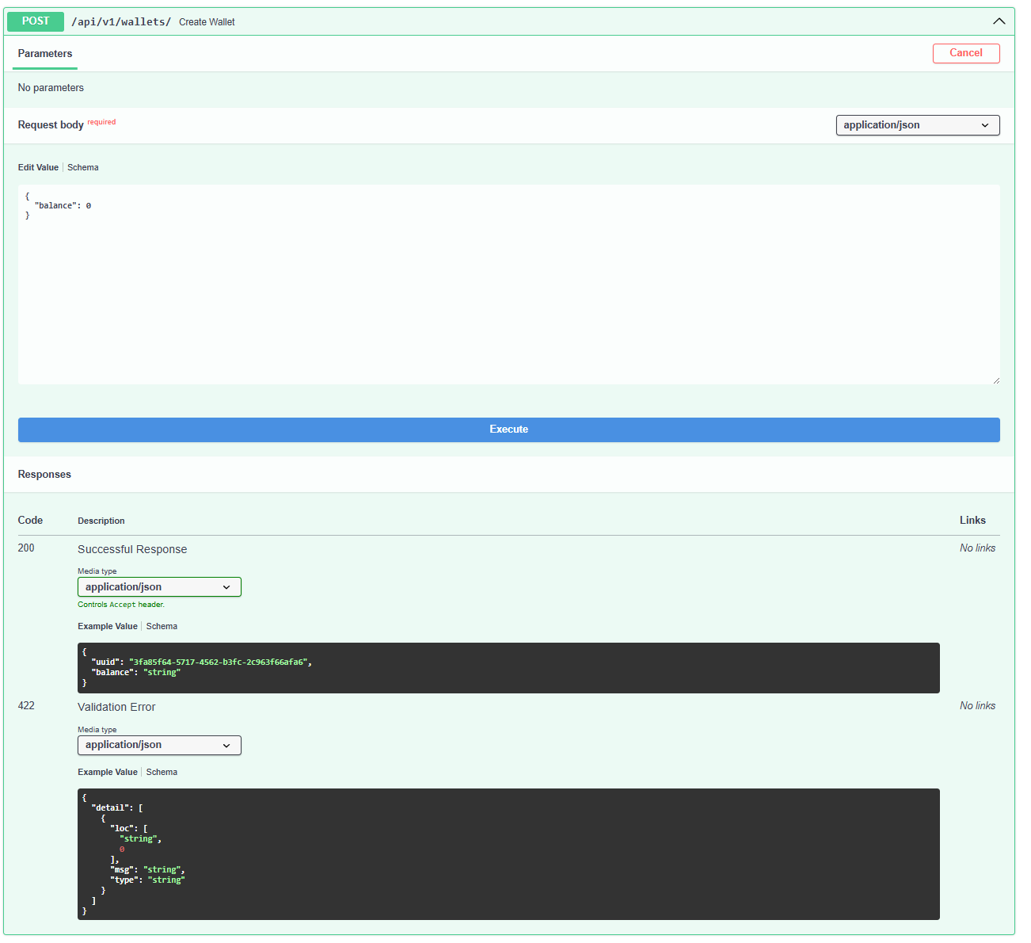Screen dimensions: 1031x943
Task: Collapse the Create Wallet endpoint with chevron
Action: click(999, 21)
